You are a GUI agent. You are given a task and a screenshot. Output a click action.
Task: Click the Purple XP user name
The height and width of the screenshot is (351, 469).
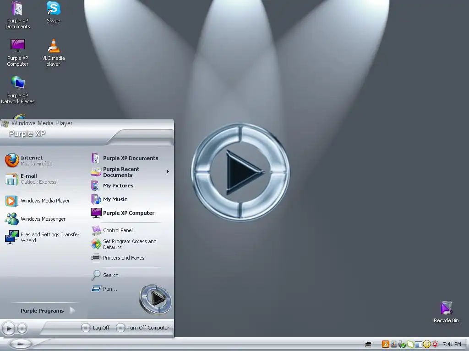pos(27,133)
